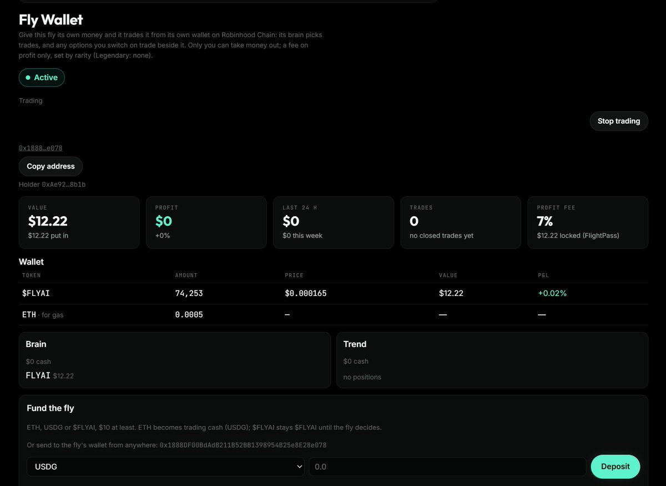The width and height of the screenshot is (666, 486).
Task: Click the PROFIT card showing $0
Action: [x=206, y=222]
